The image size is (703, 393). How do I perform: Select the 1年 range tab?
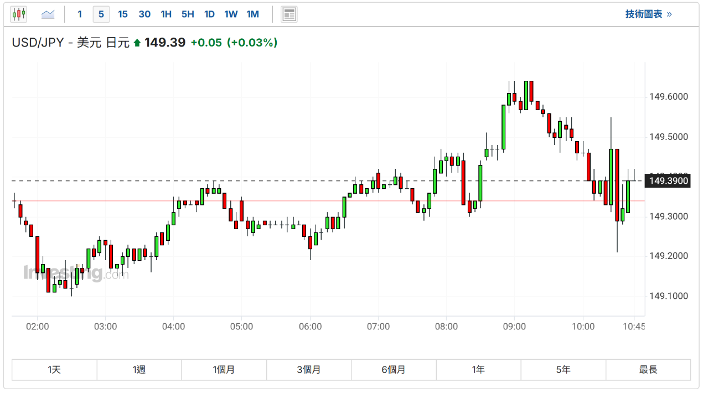pos(479,370)
